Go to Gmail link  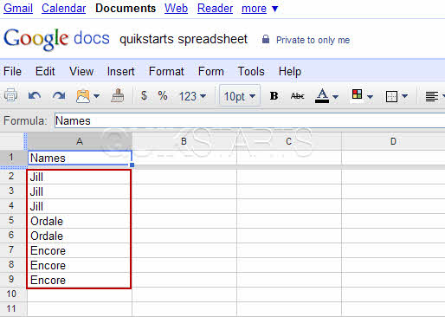[x=18, y=8]
